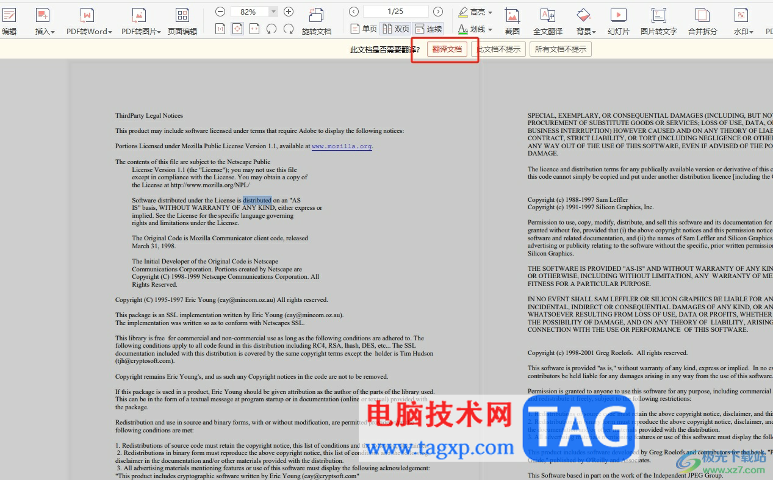This screenshot has height=480, width=773.
Task: Open the 全文翻译 full translation tool
Action: pyautogui.click(x=548, y=16)
